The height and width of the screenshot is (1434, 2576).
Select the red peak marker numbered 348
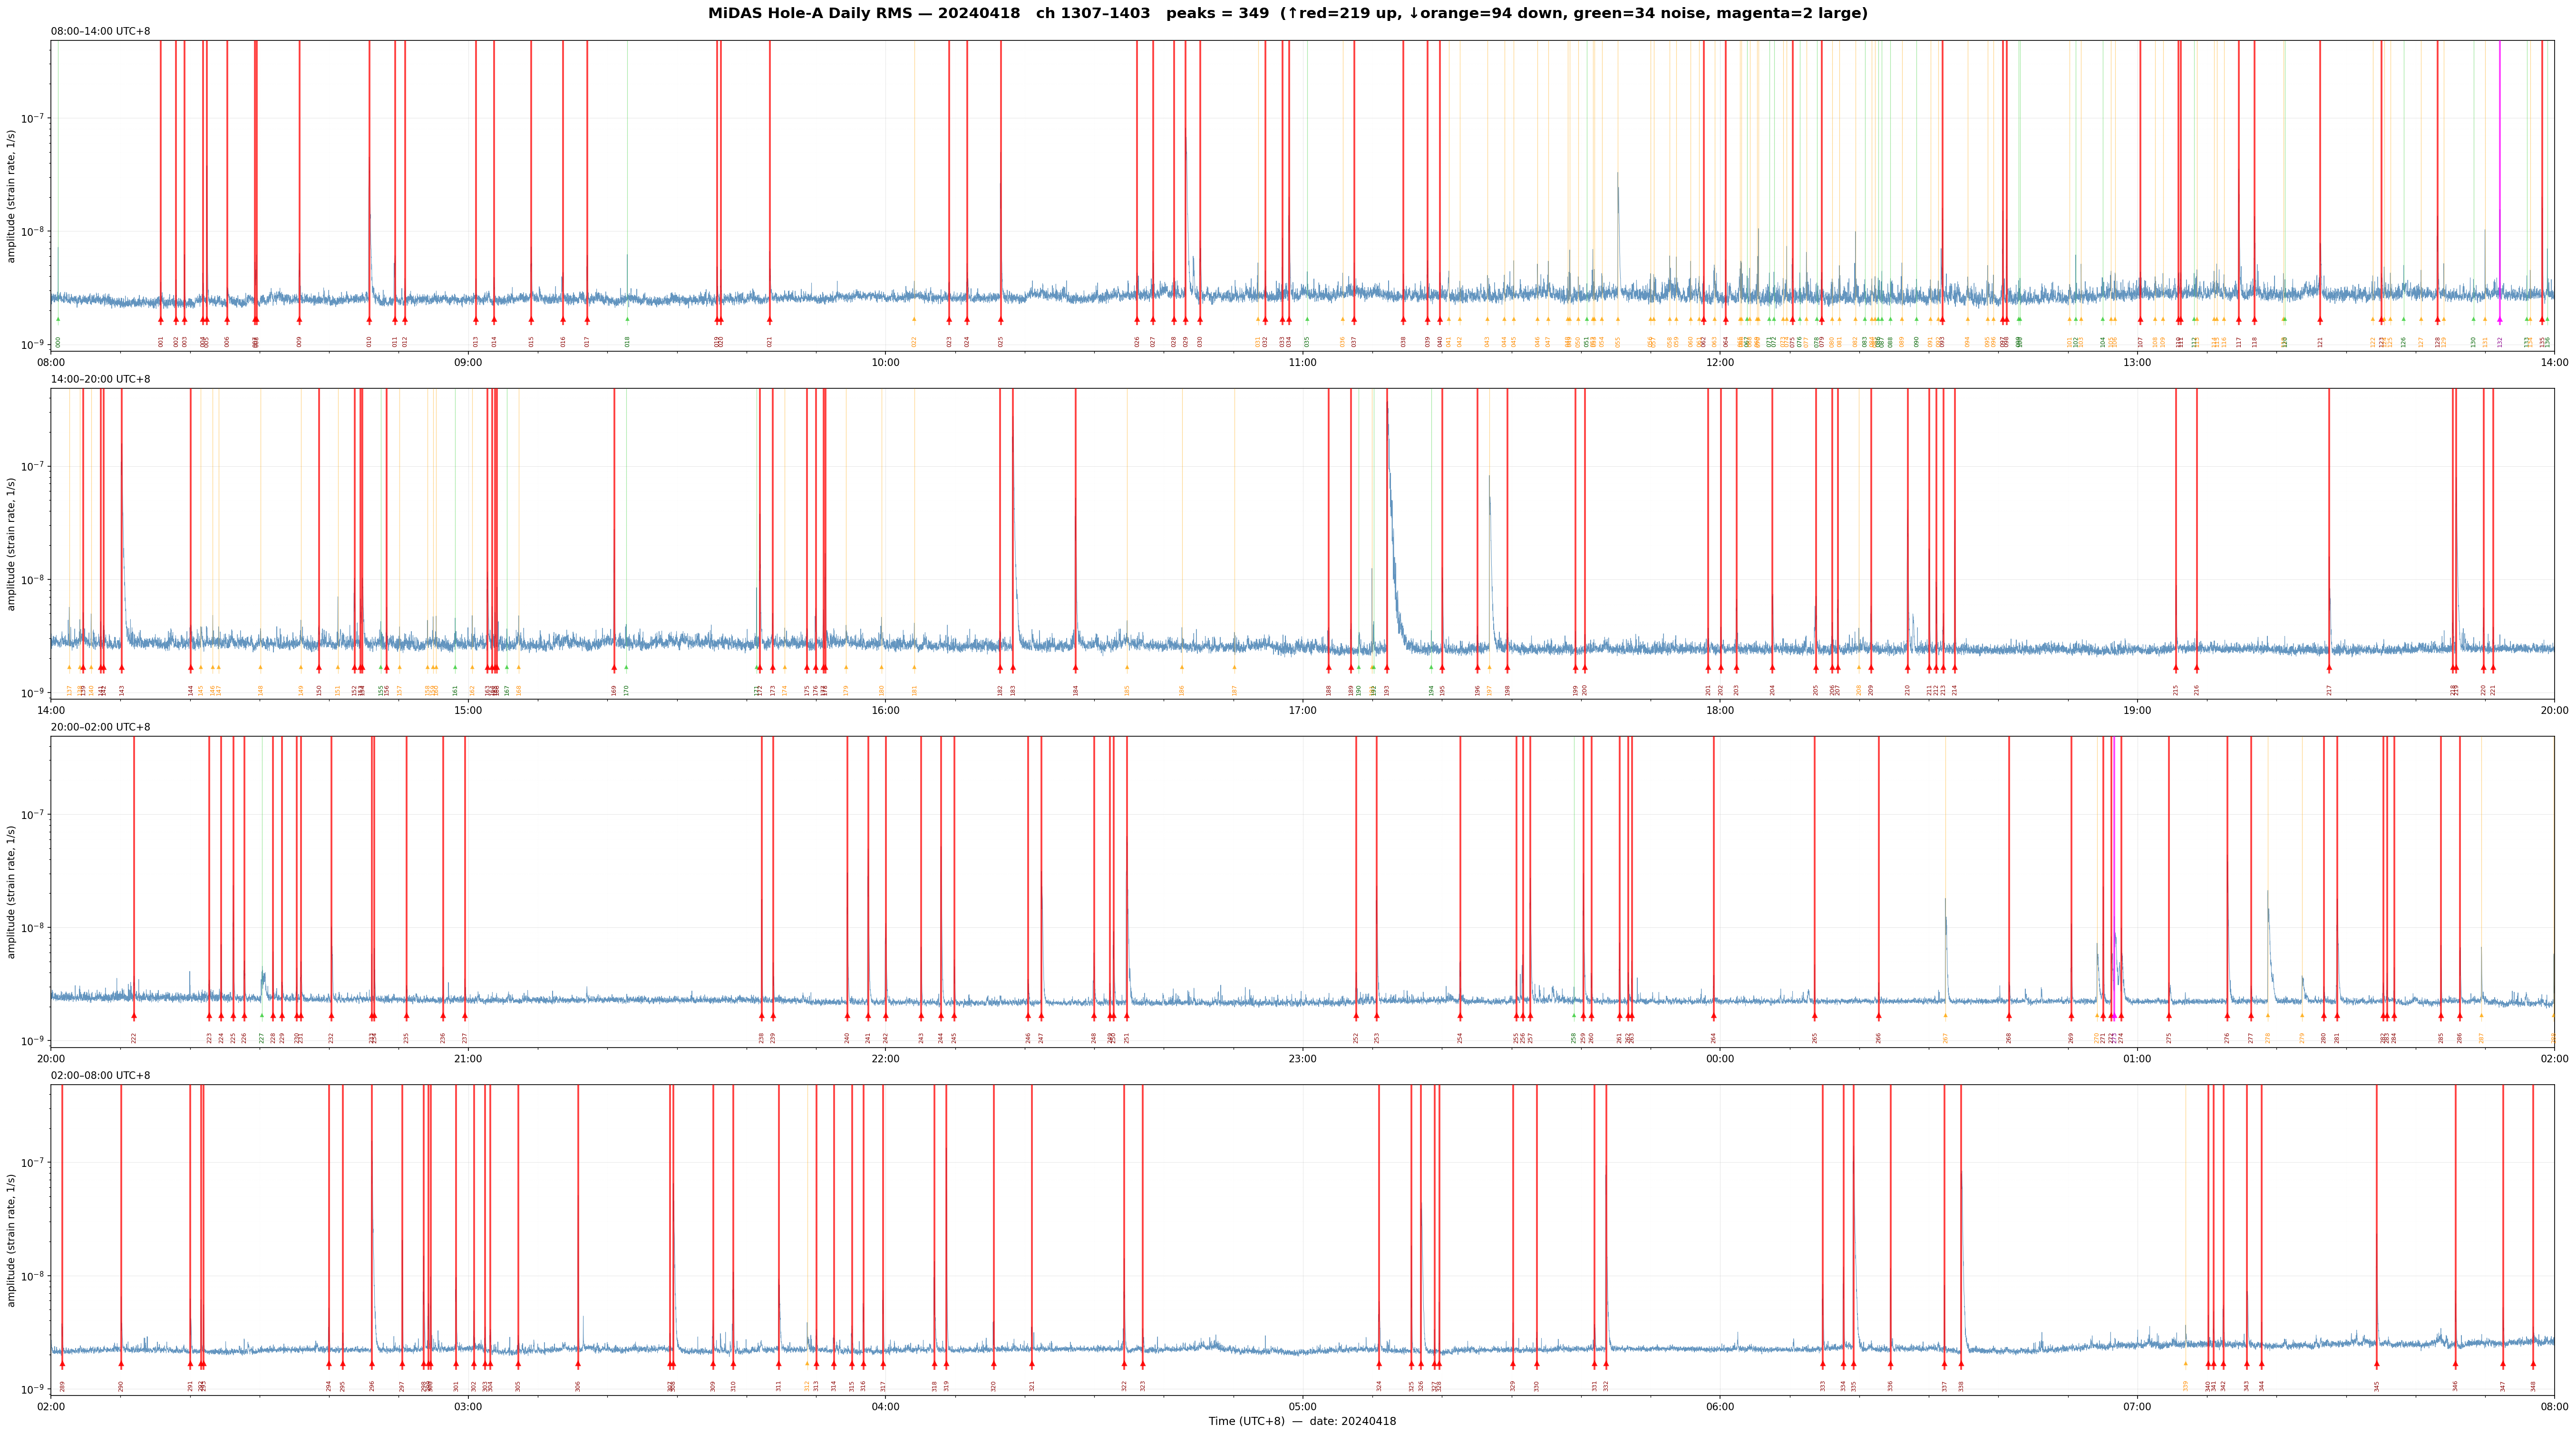point(2533,1364)
